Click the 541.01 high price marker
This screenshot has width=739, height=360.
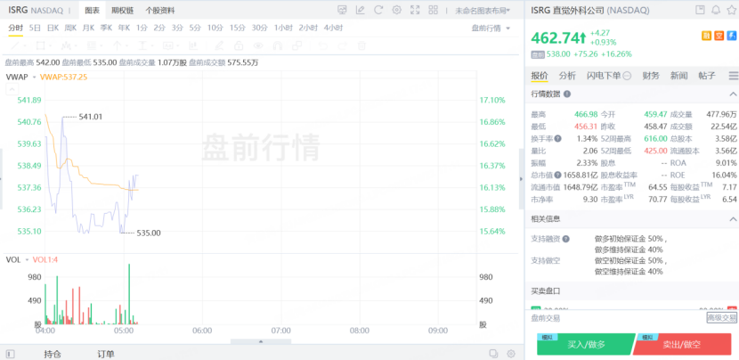(x=91, y=116)
